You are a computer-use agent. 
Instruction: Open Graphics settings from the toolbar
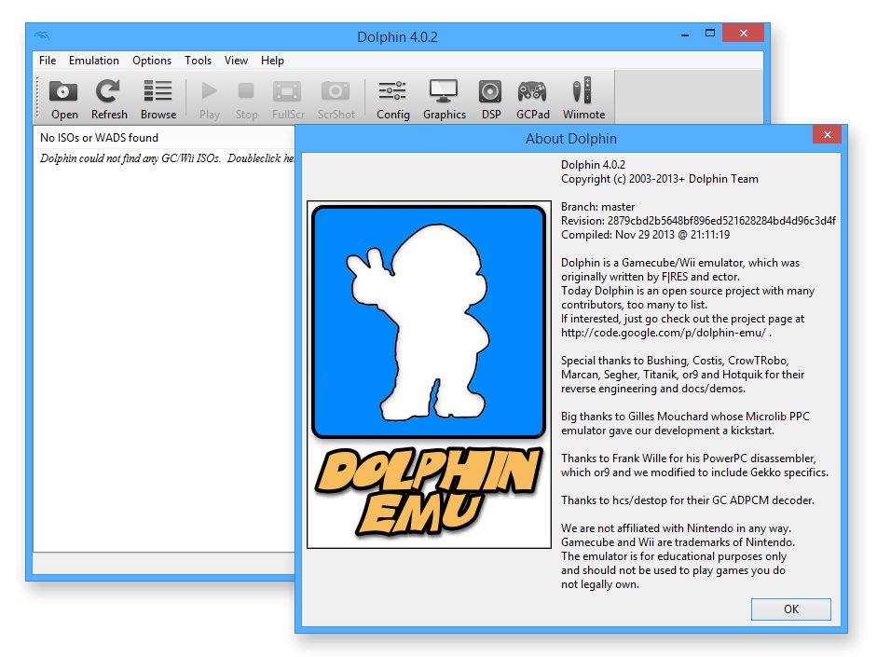point(445,99)
